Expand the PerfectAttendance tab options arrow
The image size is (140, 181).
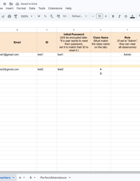[70, 177]
